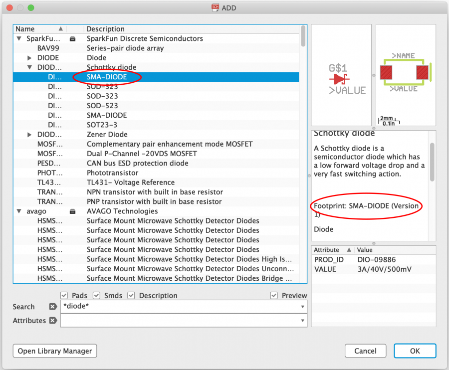This screenshot has height=370, width=449.
Task: Select the BAV99 series-pair diode array
Action: (47, 48)
